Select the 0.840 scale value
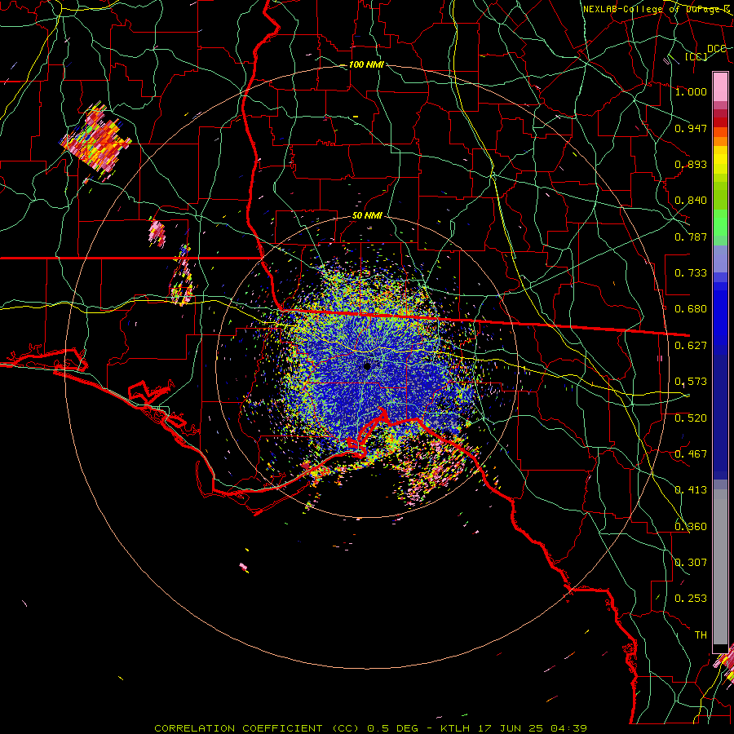Viewport: 734px width, 734px height. pyautogui.click(x=691, y=201)
